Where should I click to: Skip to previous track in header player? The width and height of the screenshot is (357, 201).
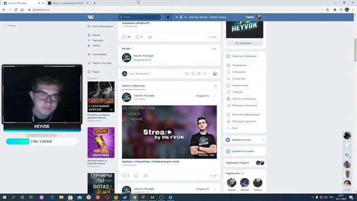[176, 17]
